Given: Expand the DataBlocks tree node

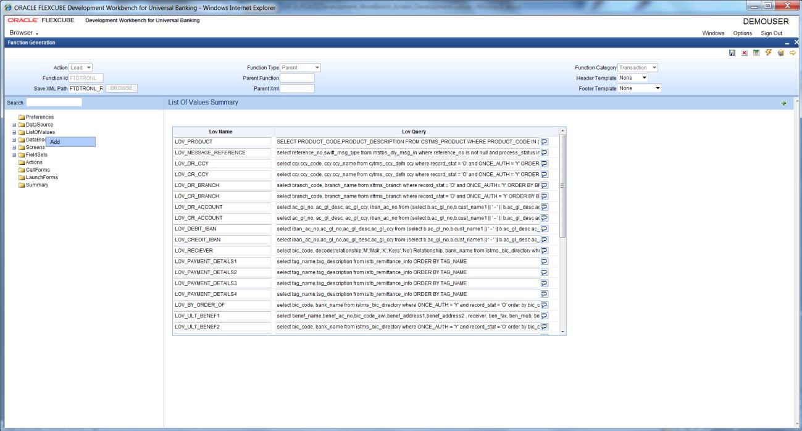Looking at the screenshot, I should pyautogui.click(x=14, y=140).
